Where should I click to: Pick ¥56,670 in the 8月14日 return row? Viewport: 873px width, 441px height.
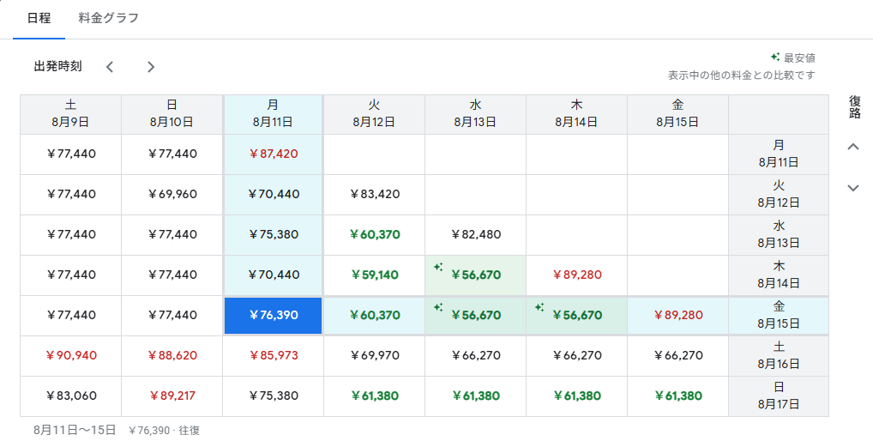(x=475, y=275)
